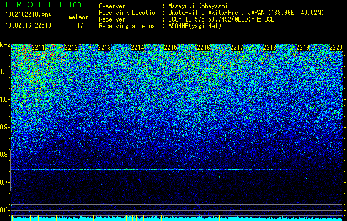Select the version number 1.0.0
Screen dimensions: 347x221
(x=75, y=4)
